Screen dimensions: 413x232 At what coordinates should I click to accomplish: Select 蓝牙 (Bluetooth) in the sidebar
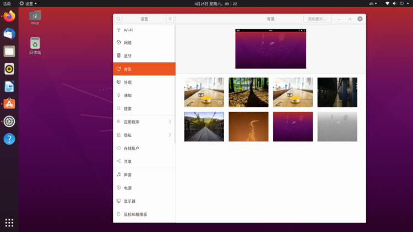click(128, 56)
